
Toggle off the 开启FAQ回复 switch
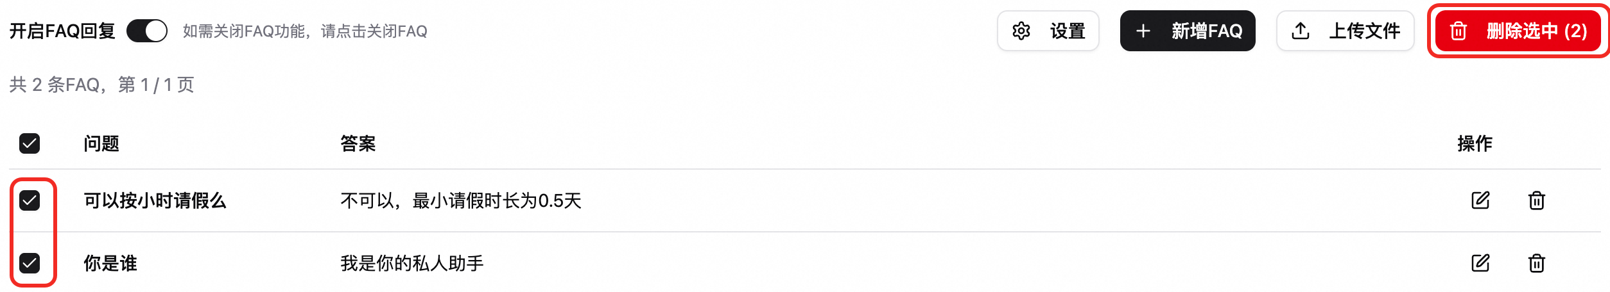(x=147, y=31)
